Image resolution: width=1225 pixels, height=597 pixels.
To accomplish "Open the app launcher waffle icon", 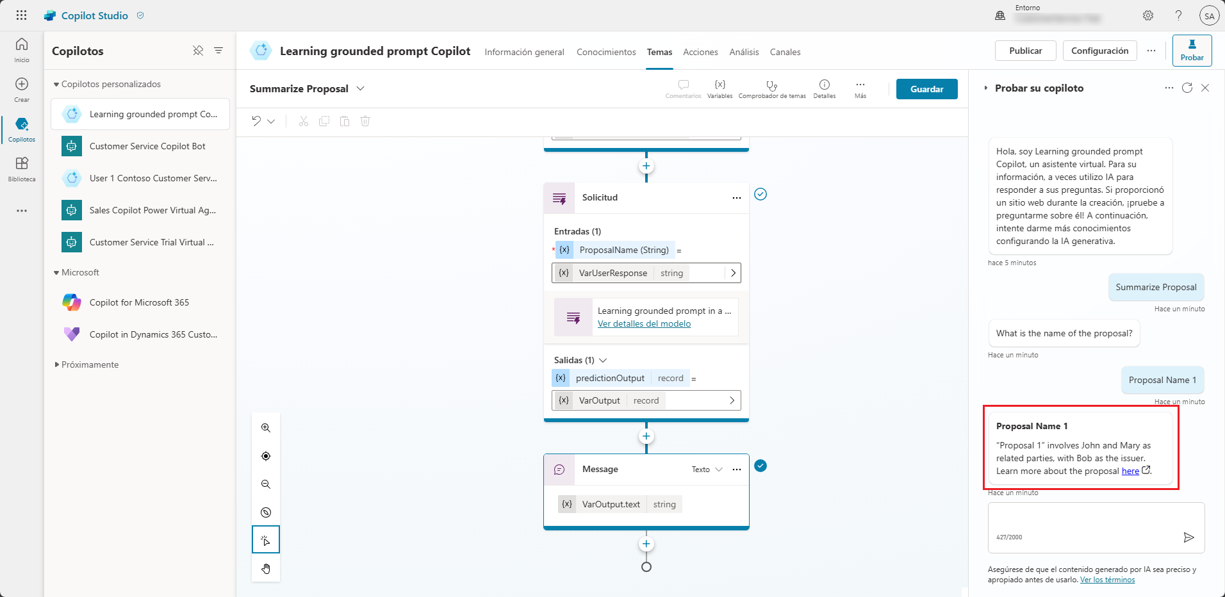I will coord(21,15).
